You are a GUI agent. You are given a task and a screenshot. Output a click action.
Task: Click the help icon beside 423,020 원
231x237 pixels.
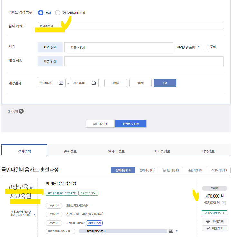(224, 203)
